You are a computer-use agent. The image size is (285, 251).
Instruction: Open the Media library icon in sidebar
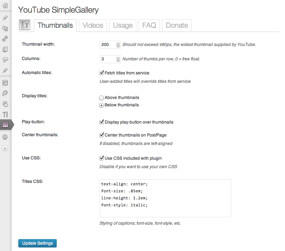pos(5,28)
